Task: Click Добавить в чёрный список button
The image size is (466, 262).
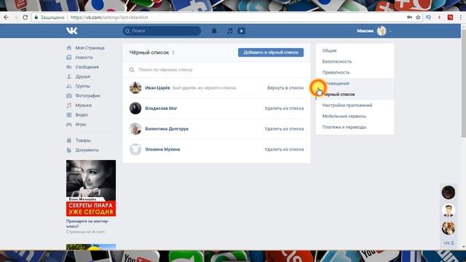Action: 271,52
